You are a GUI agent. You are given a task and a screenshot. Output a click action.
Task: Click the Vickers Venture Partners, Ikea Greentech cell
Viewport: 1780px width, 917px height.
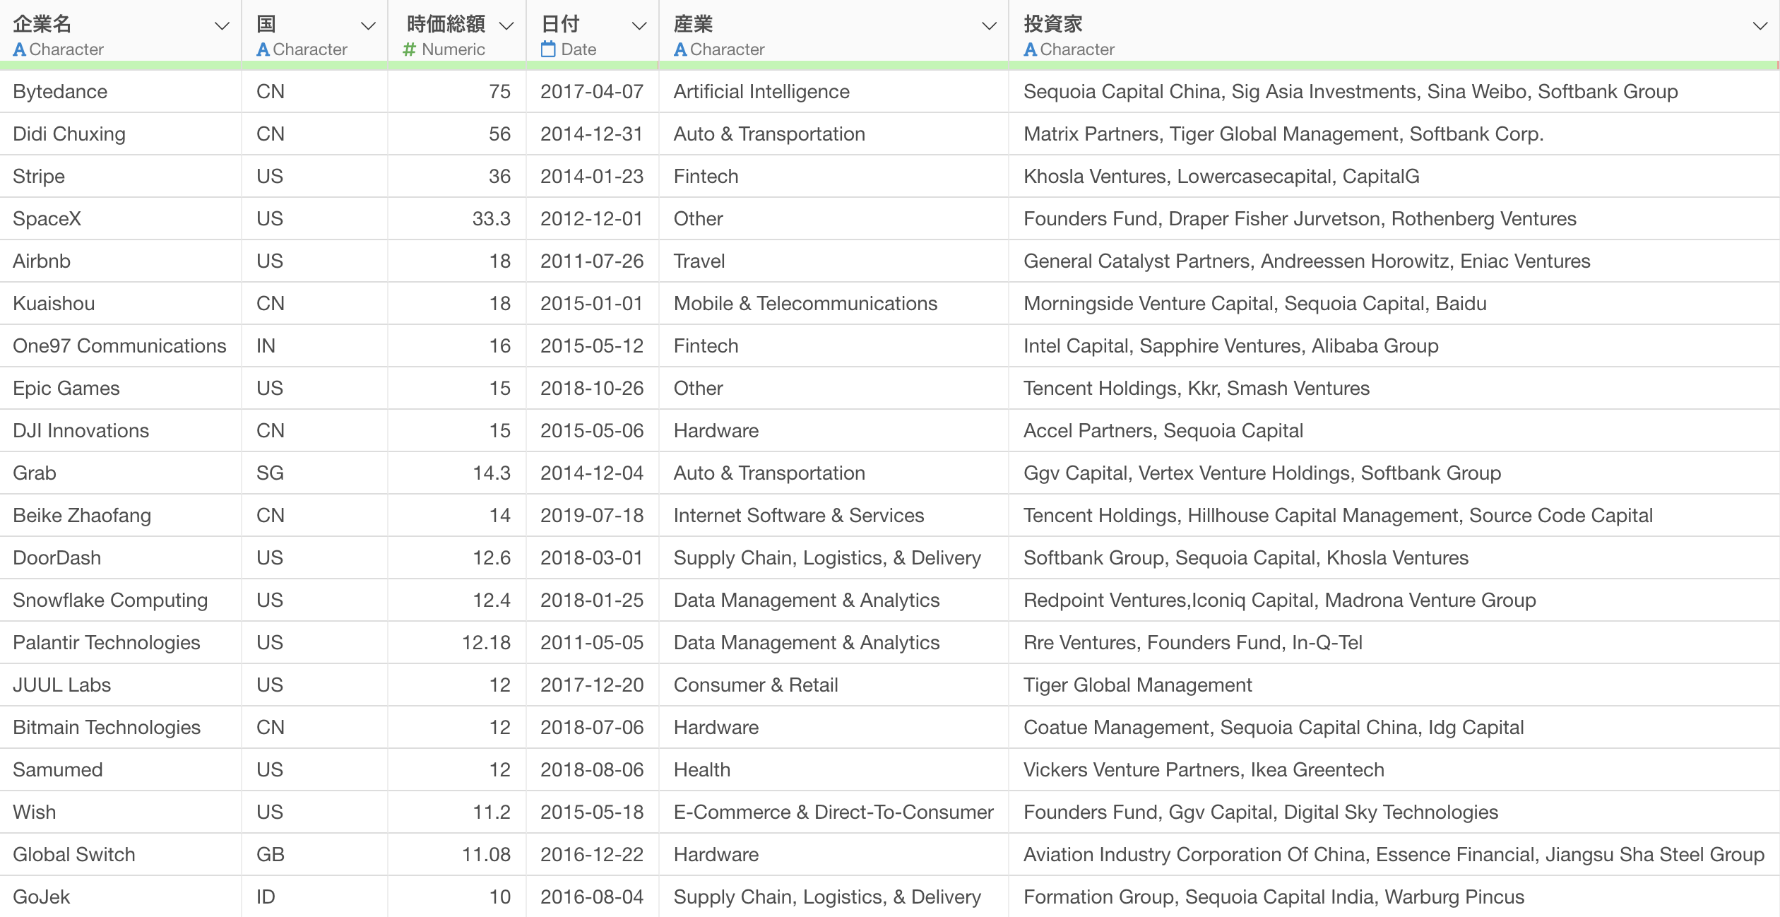(1394, 770)
